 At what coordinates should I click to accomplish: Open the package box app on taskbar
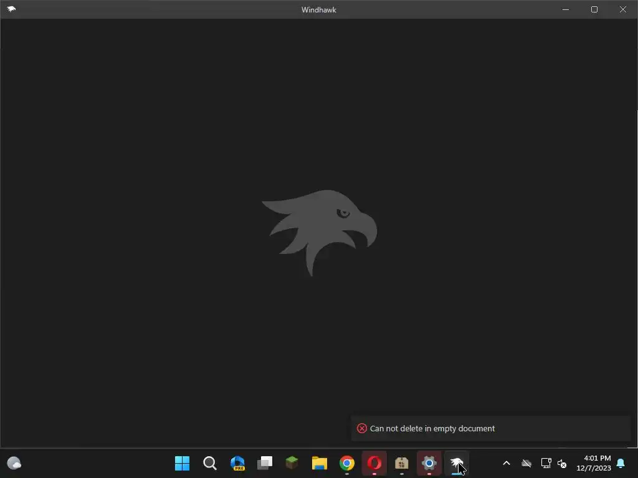(x=402, y=463)
